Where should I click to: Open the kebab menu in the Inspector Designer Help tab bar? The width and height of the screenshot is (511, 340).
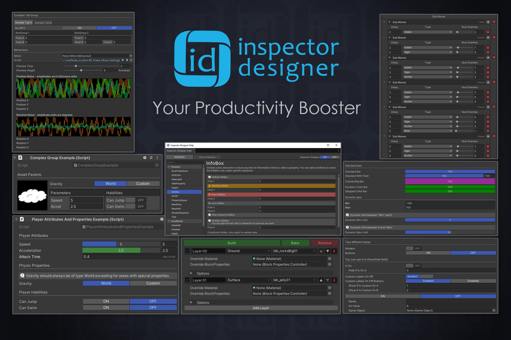(338, 151)
